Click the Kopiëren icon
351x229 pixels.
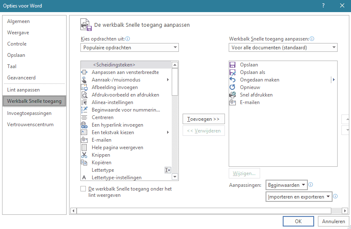pos(84,163)
